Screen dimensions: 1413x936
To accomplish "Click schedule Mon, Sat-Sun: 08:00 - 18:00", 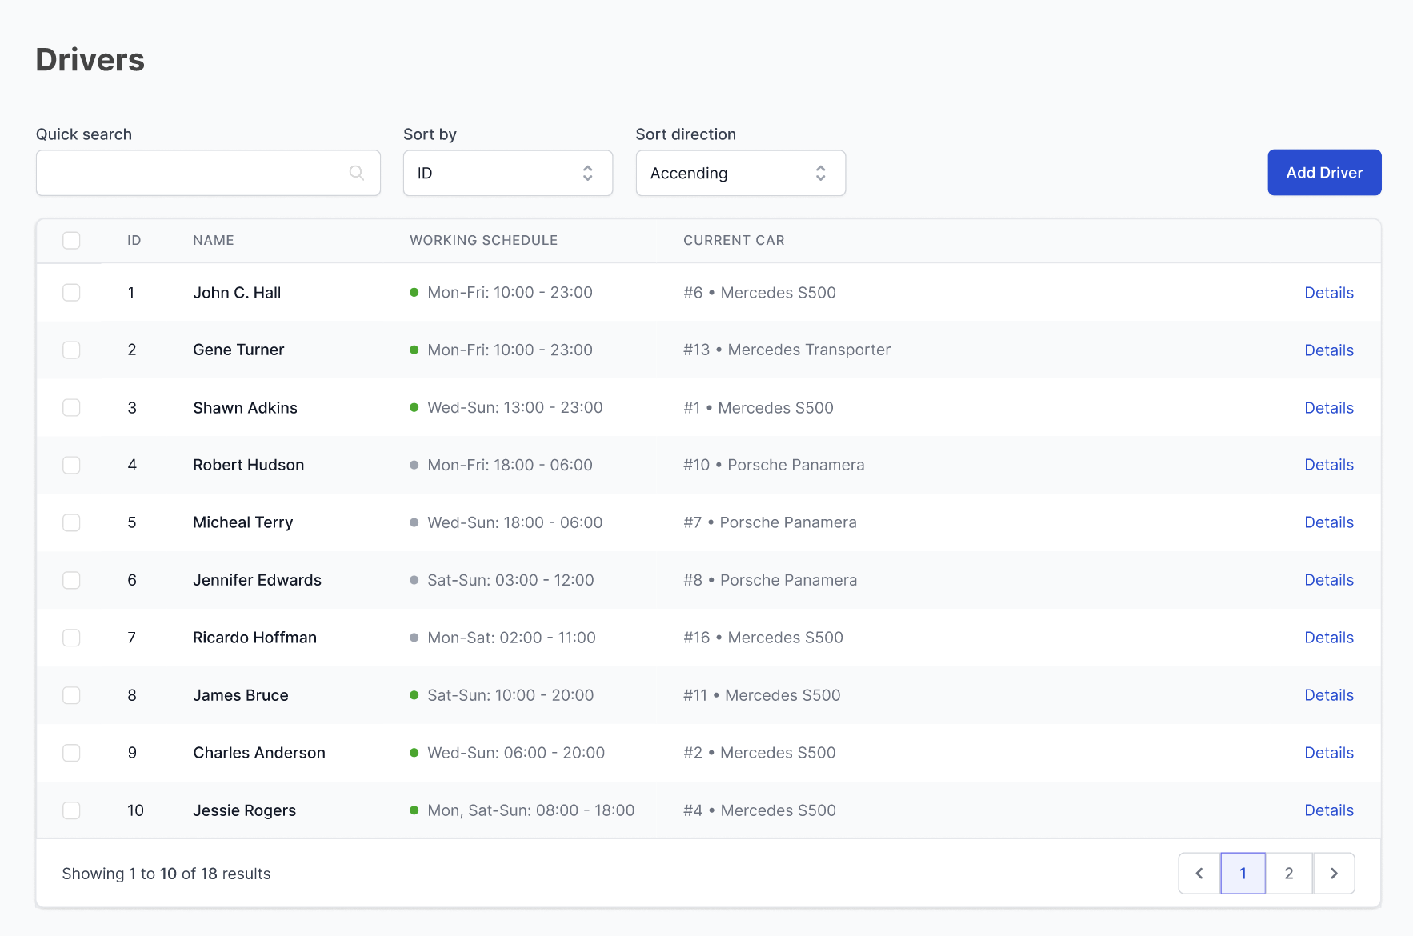I will [x=530, y=810].
